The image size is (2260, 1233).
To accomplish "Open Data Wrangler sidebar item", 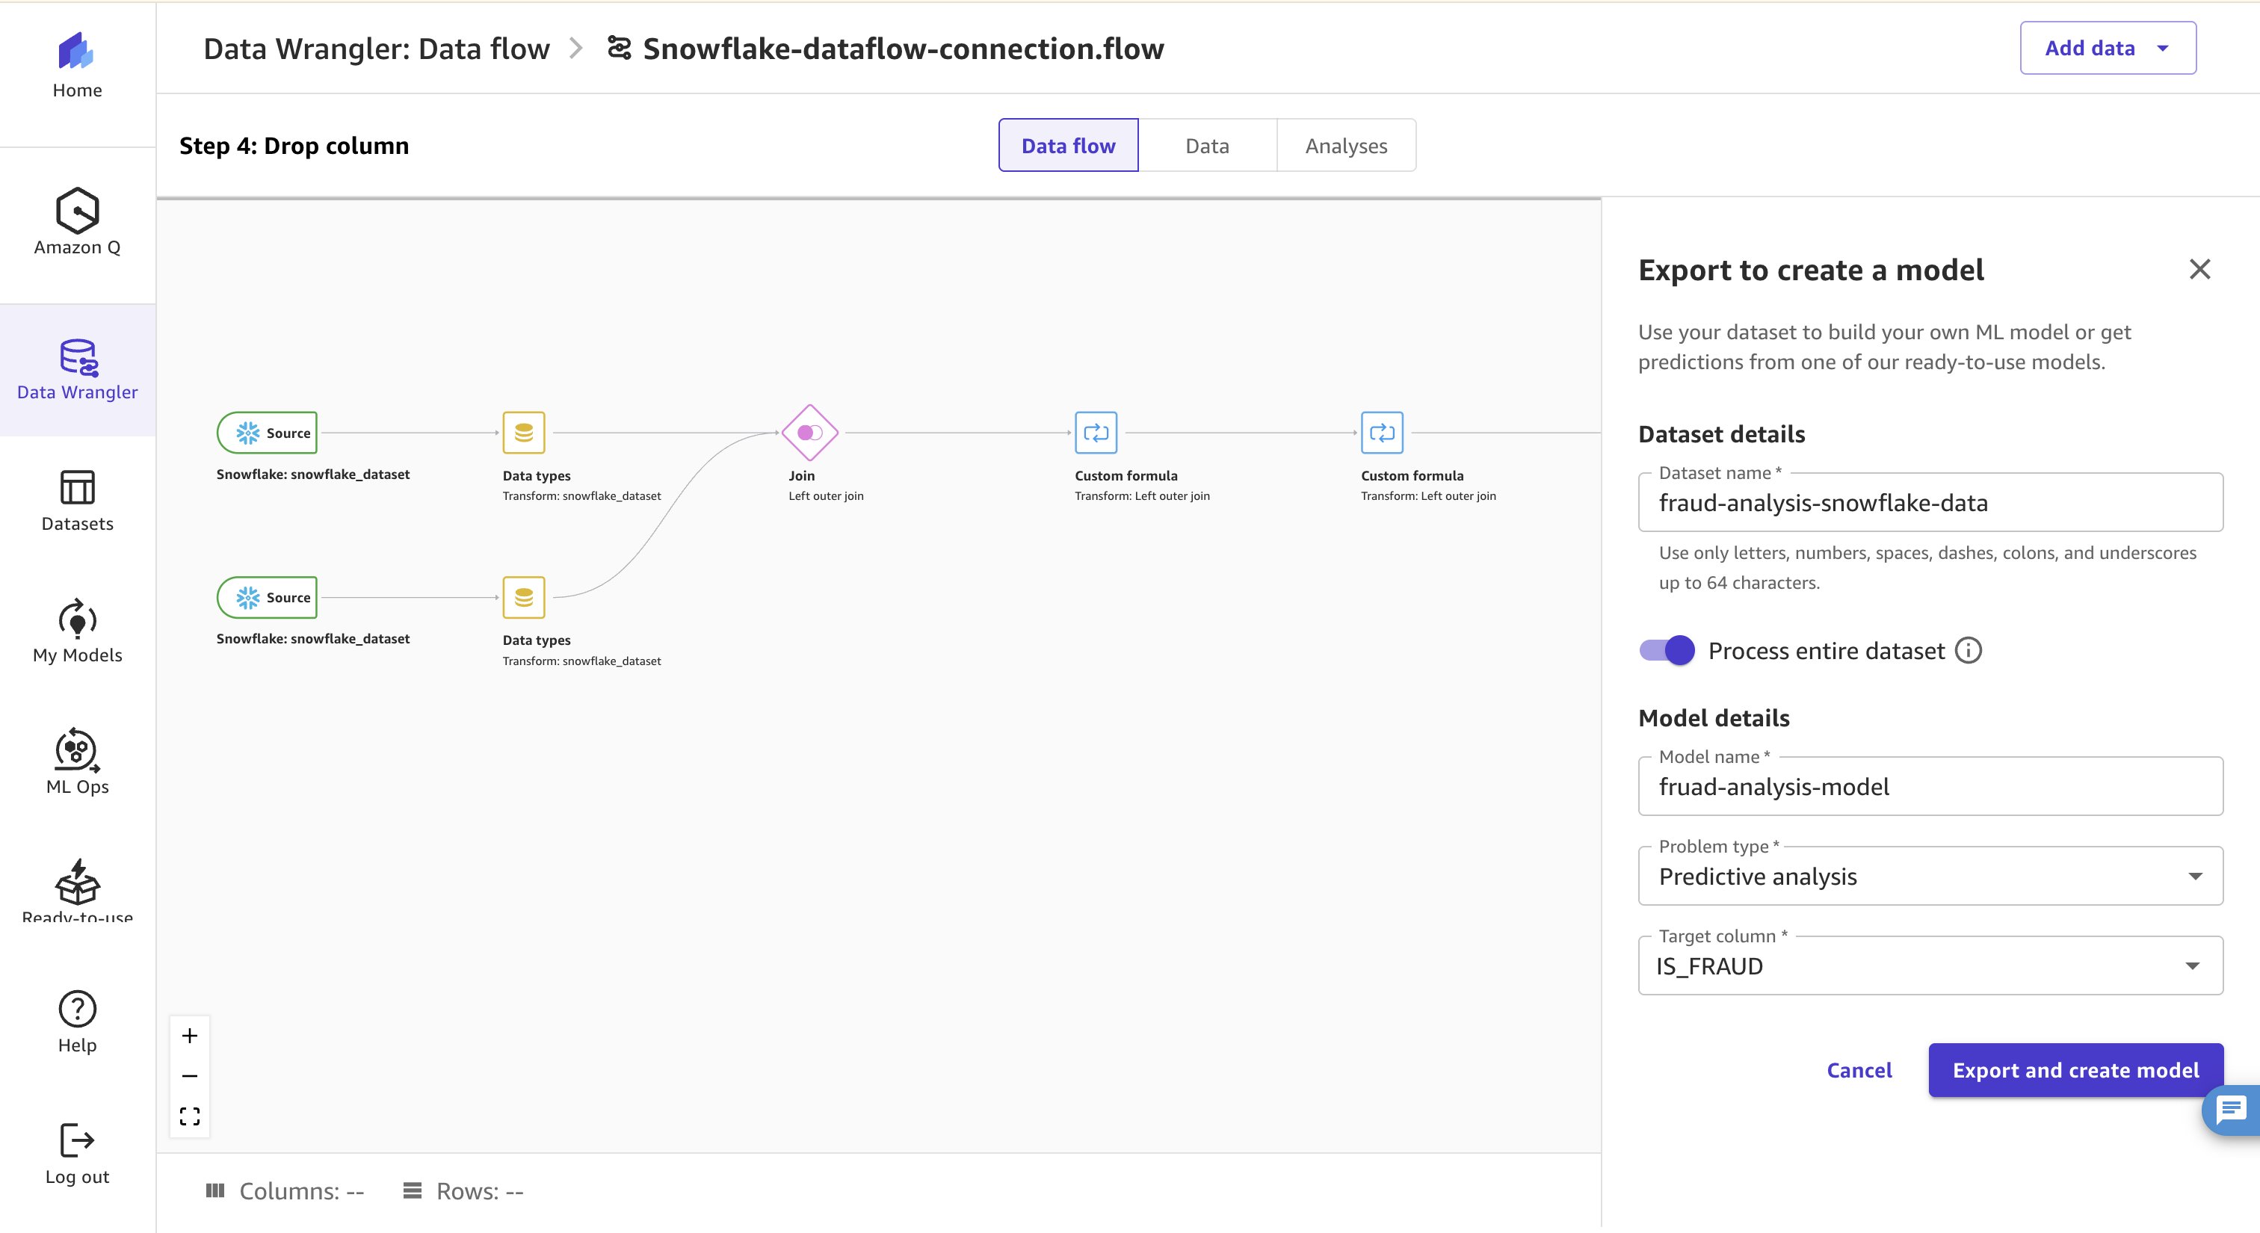I will click(77, 369).
